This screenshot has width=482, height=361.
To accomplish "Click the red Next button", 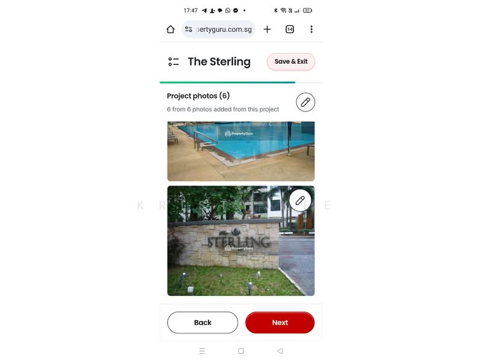I will (280, 322).
